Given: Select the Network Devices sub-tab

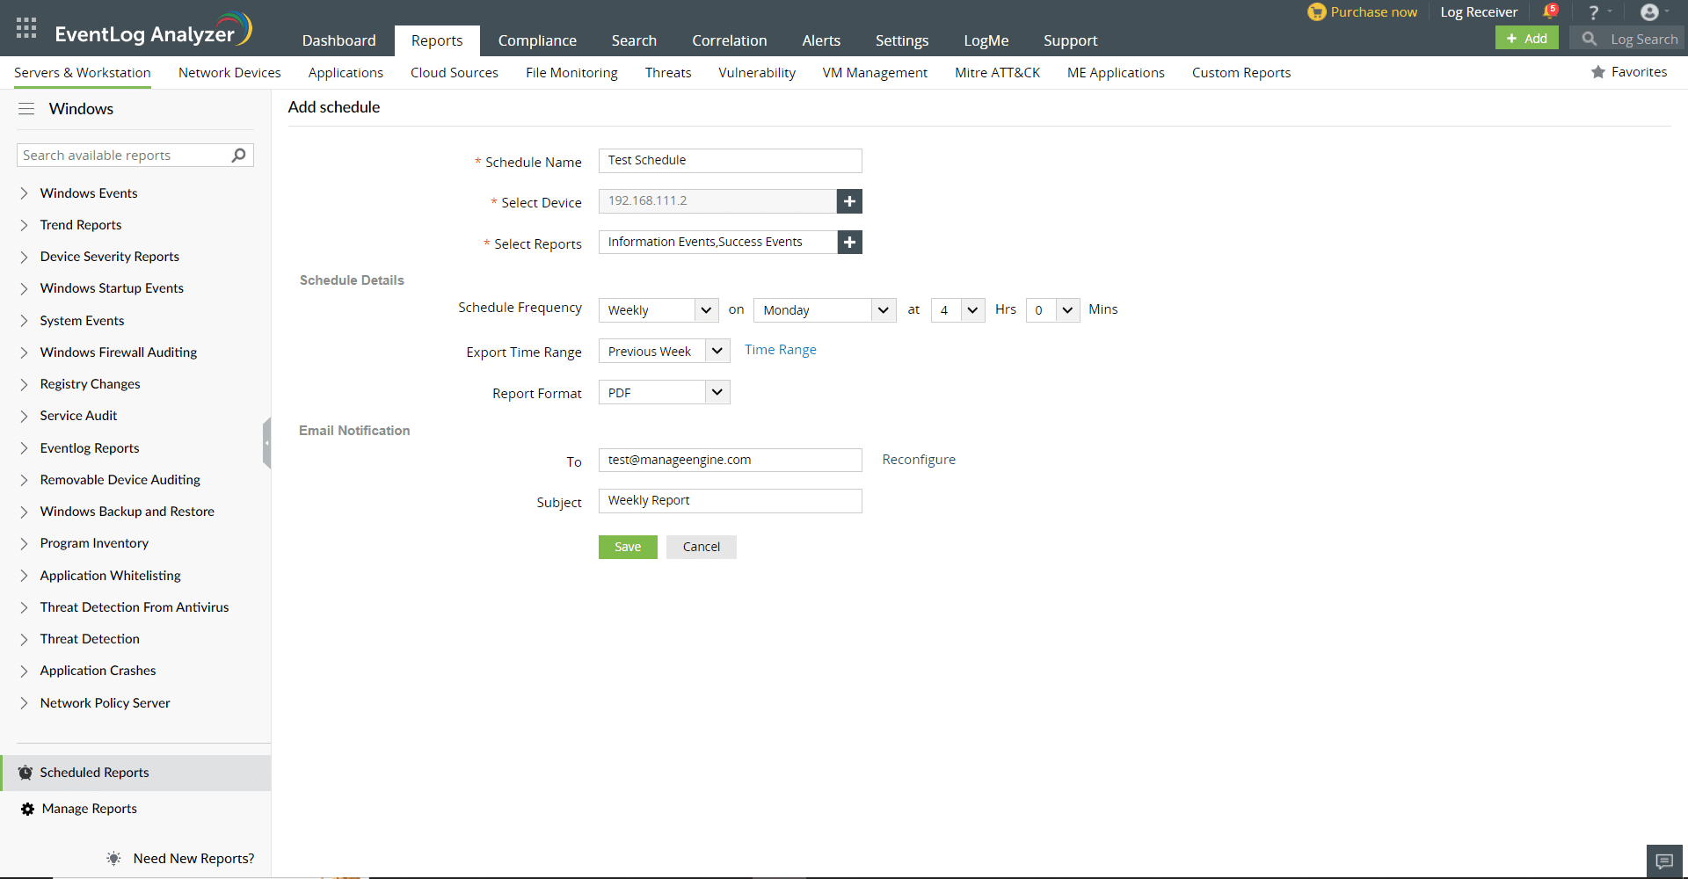Looking at the screenshot, I should pyautogui.click(x=229, y=73).
